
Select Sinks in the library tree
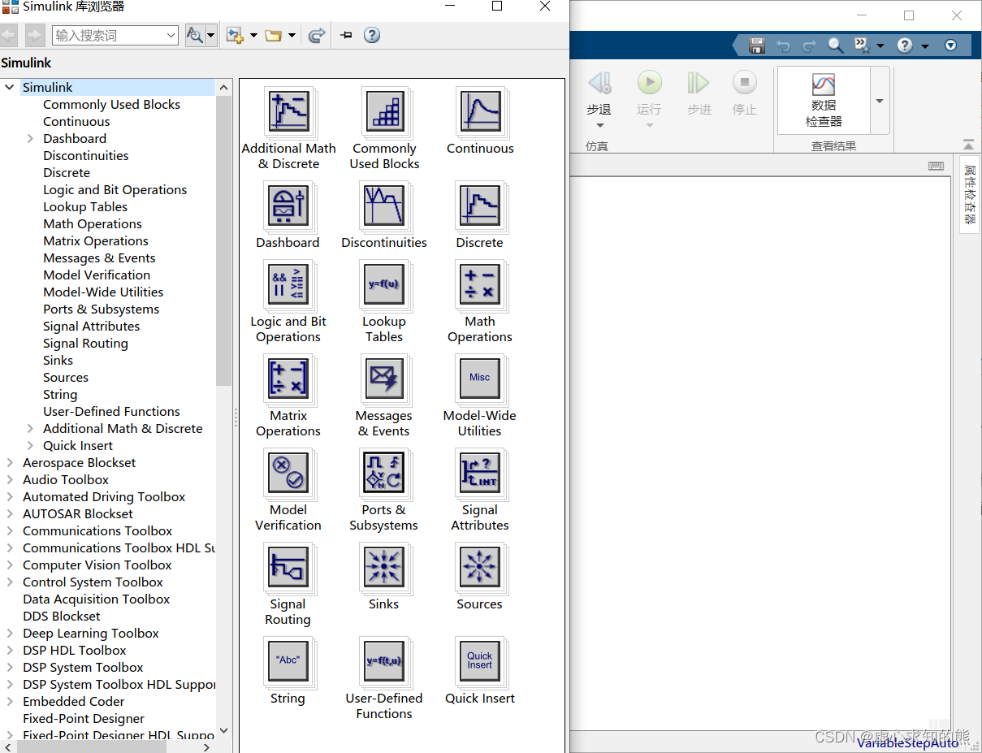58,361
